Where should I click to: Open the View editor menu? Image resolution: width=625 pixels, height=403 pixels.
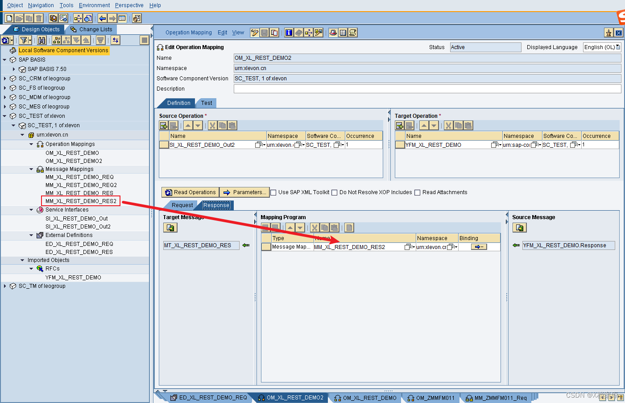click(x=238, y=33)
